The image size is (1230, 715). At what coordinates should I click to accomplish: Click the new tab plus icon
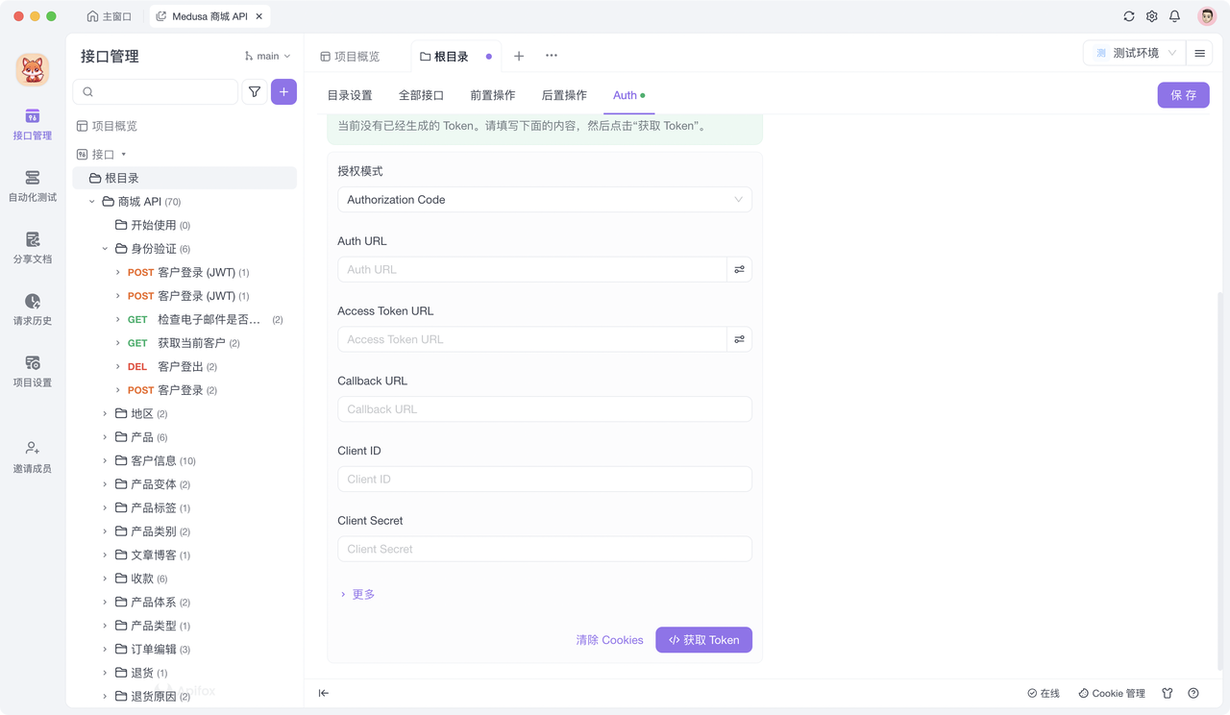coord(519,56)
